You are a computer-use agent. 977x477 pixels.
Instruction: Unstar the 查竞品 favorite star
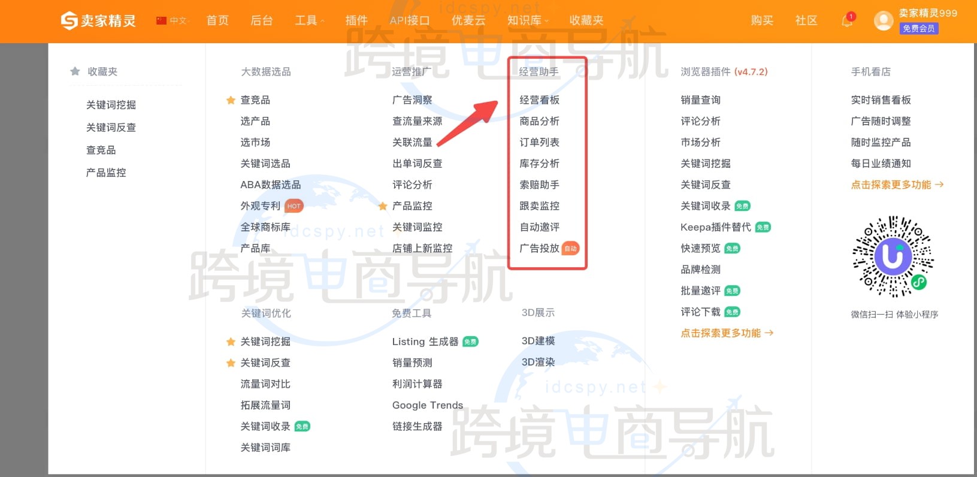click(231, 100)
